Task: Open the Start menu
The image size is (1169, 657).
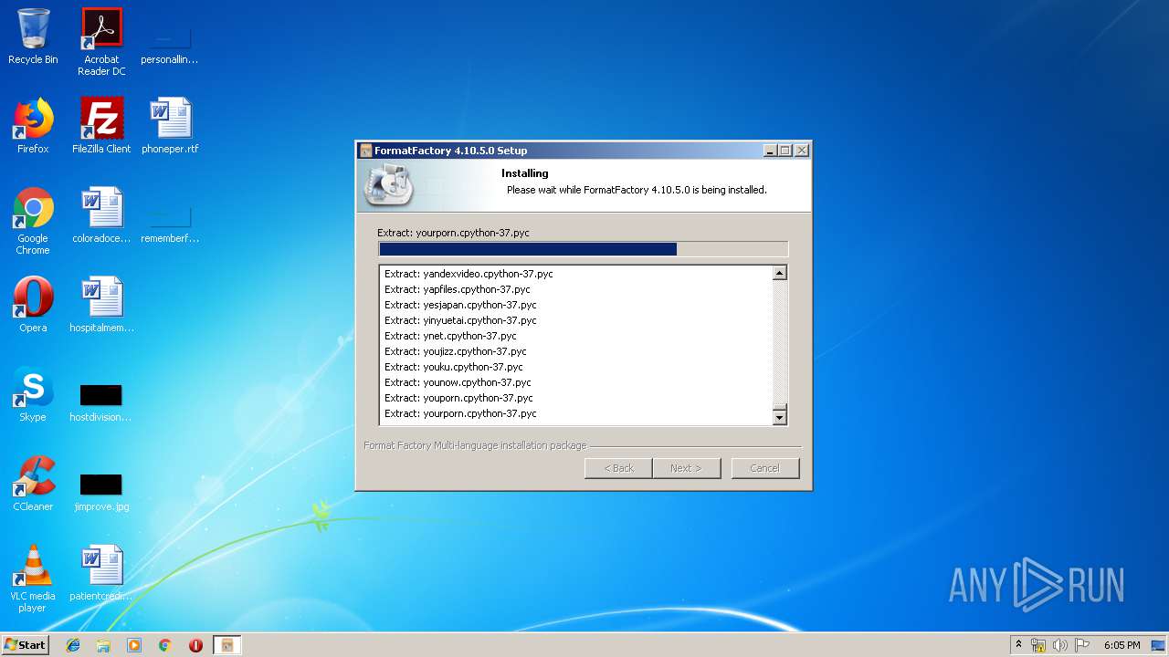Action: (x=26, y=645)
